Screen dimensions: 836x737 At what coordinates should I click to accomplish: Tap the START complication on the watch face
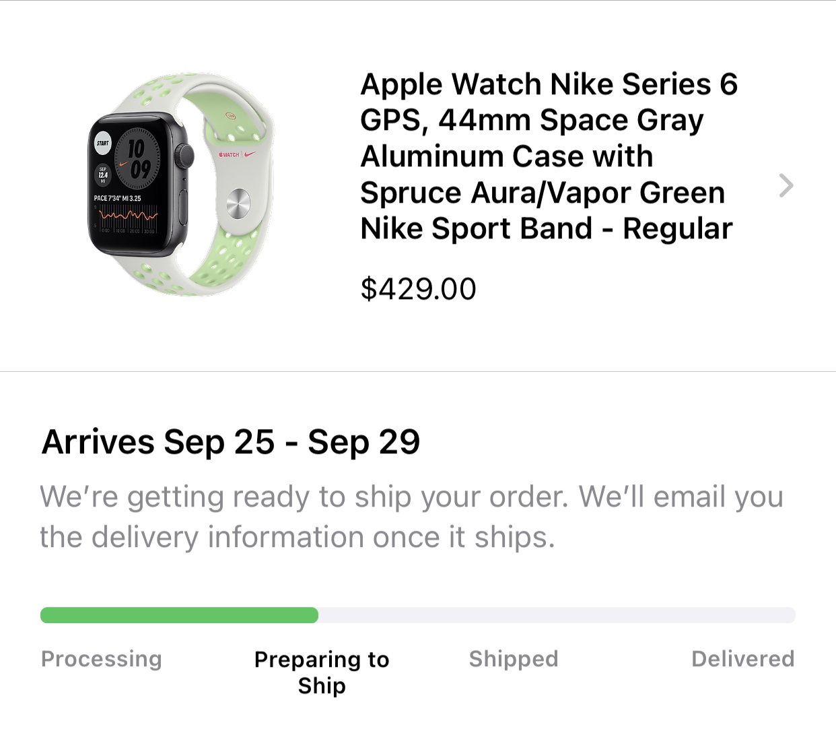[x=103, y=143]
